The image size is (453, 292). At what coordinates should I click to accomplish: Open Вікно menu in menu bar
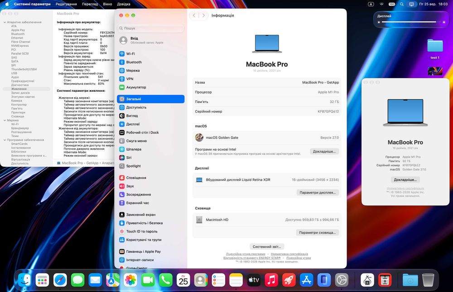(107, 4)
